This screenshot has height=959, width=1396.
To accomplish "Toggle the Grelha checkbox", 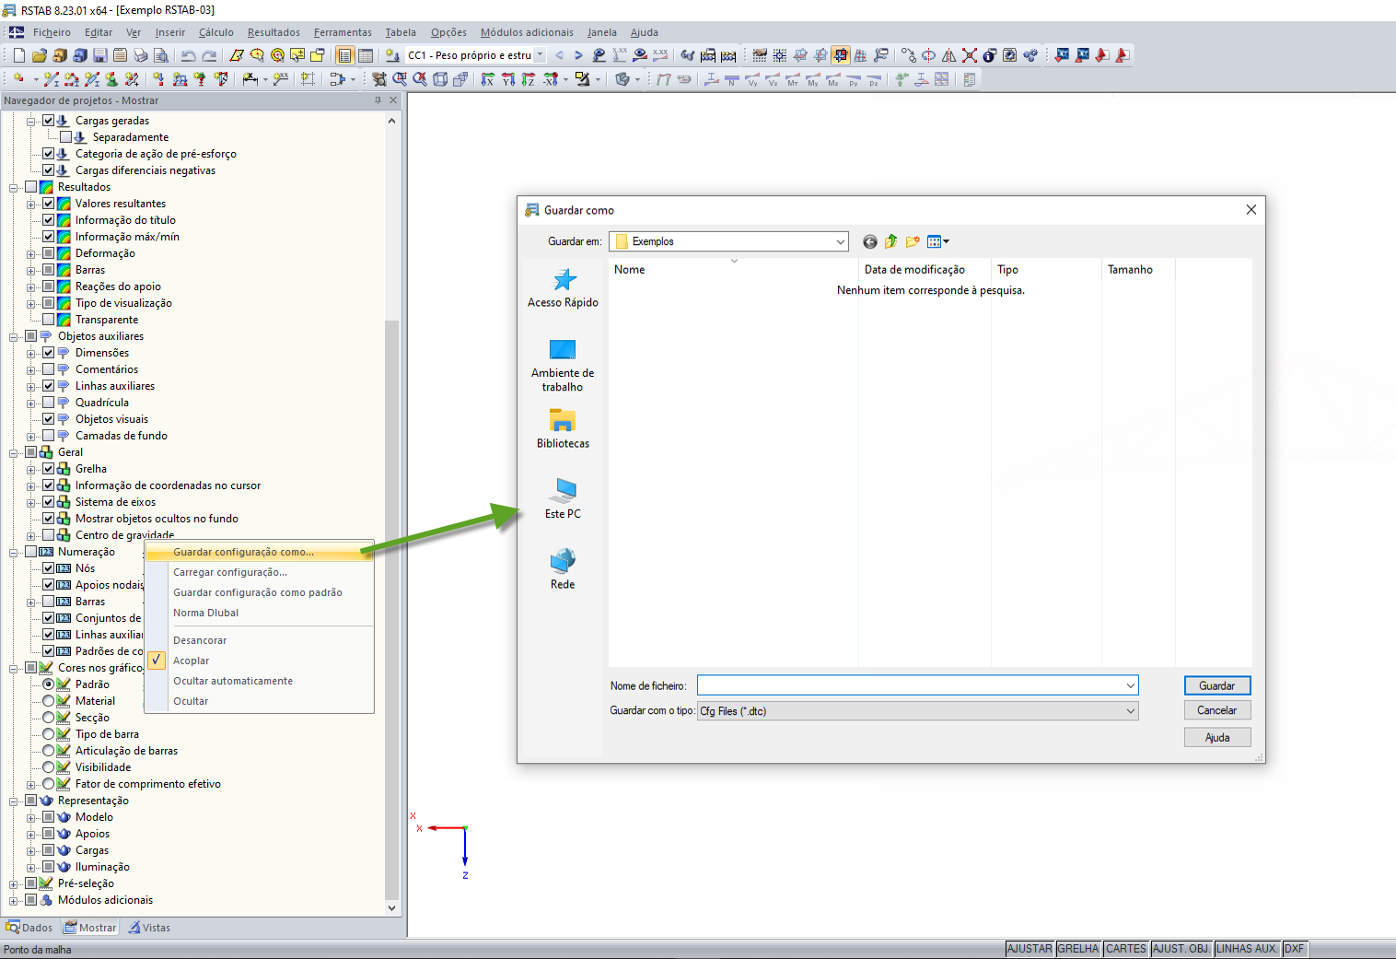I will point(49,469).
